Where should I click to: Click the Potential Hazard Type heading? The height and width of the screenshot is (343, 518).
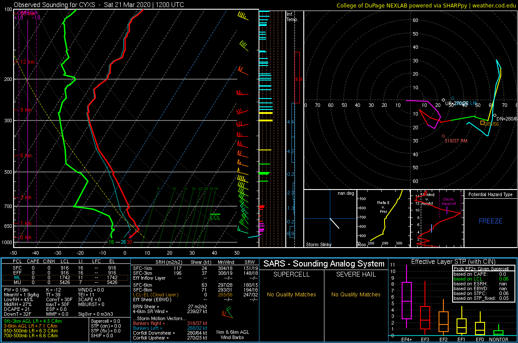click(491, 194)
